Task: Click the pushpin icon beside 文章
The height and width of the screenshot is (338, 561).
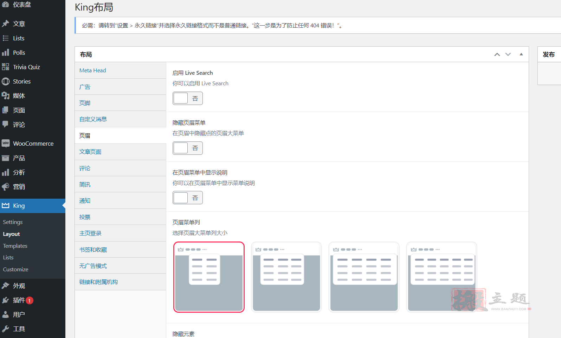Action: click(x=5, y=24)
